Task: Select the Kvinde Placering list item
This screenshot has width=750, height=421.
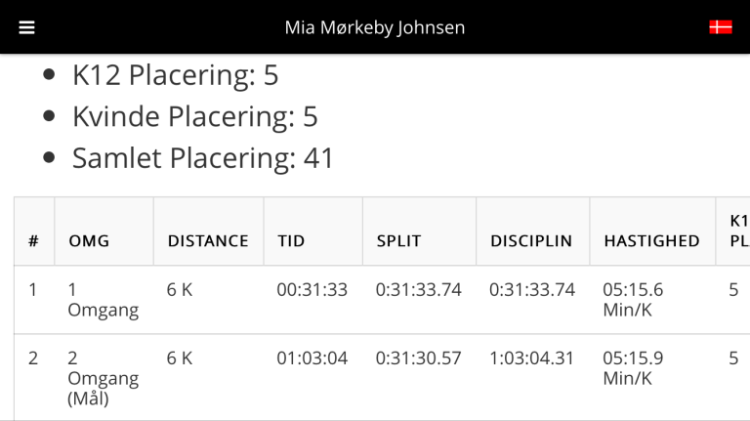Action: point(195,117)
